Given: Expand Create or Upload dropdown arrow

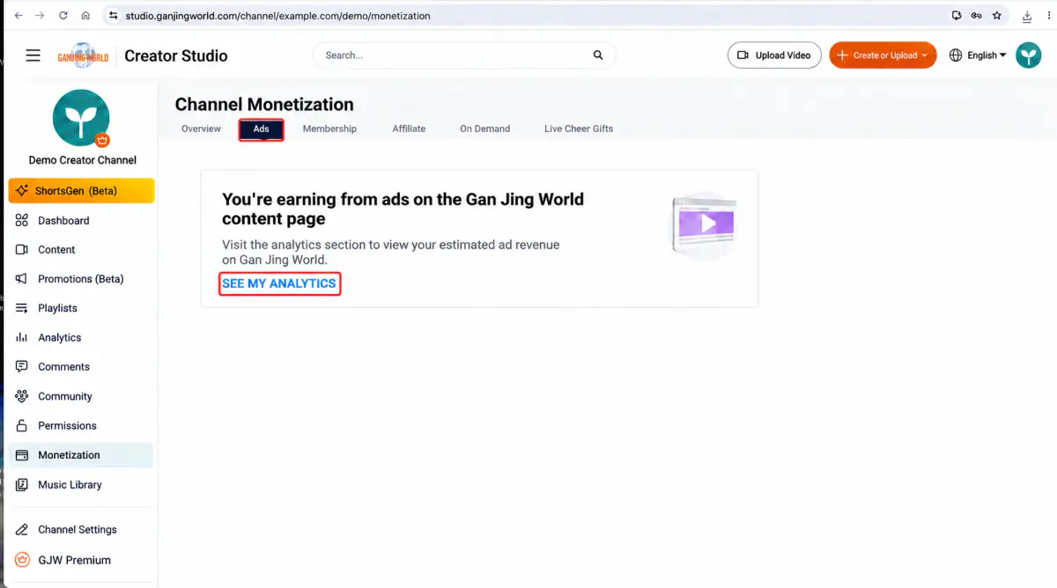Looking at the screenshot, I should 925,55.
